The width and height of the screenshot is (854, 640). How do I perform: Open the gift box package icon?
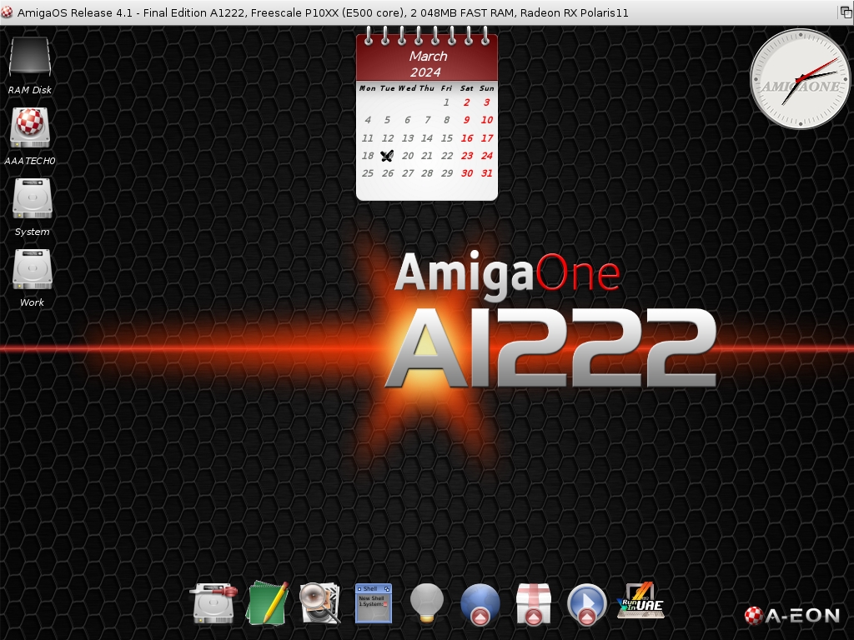coord(534,603)
